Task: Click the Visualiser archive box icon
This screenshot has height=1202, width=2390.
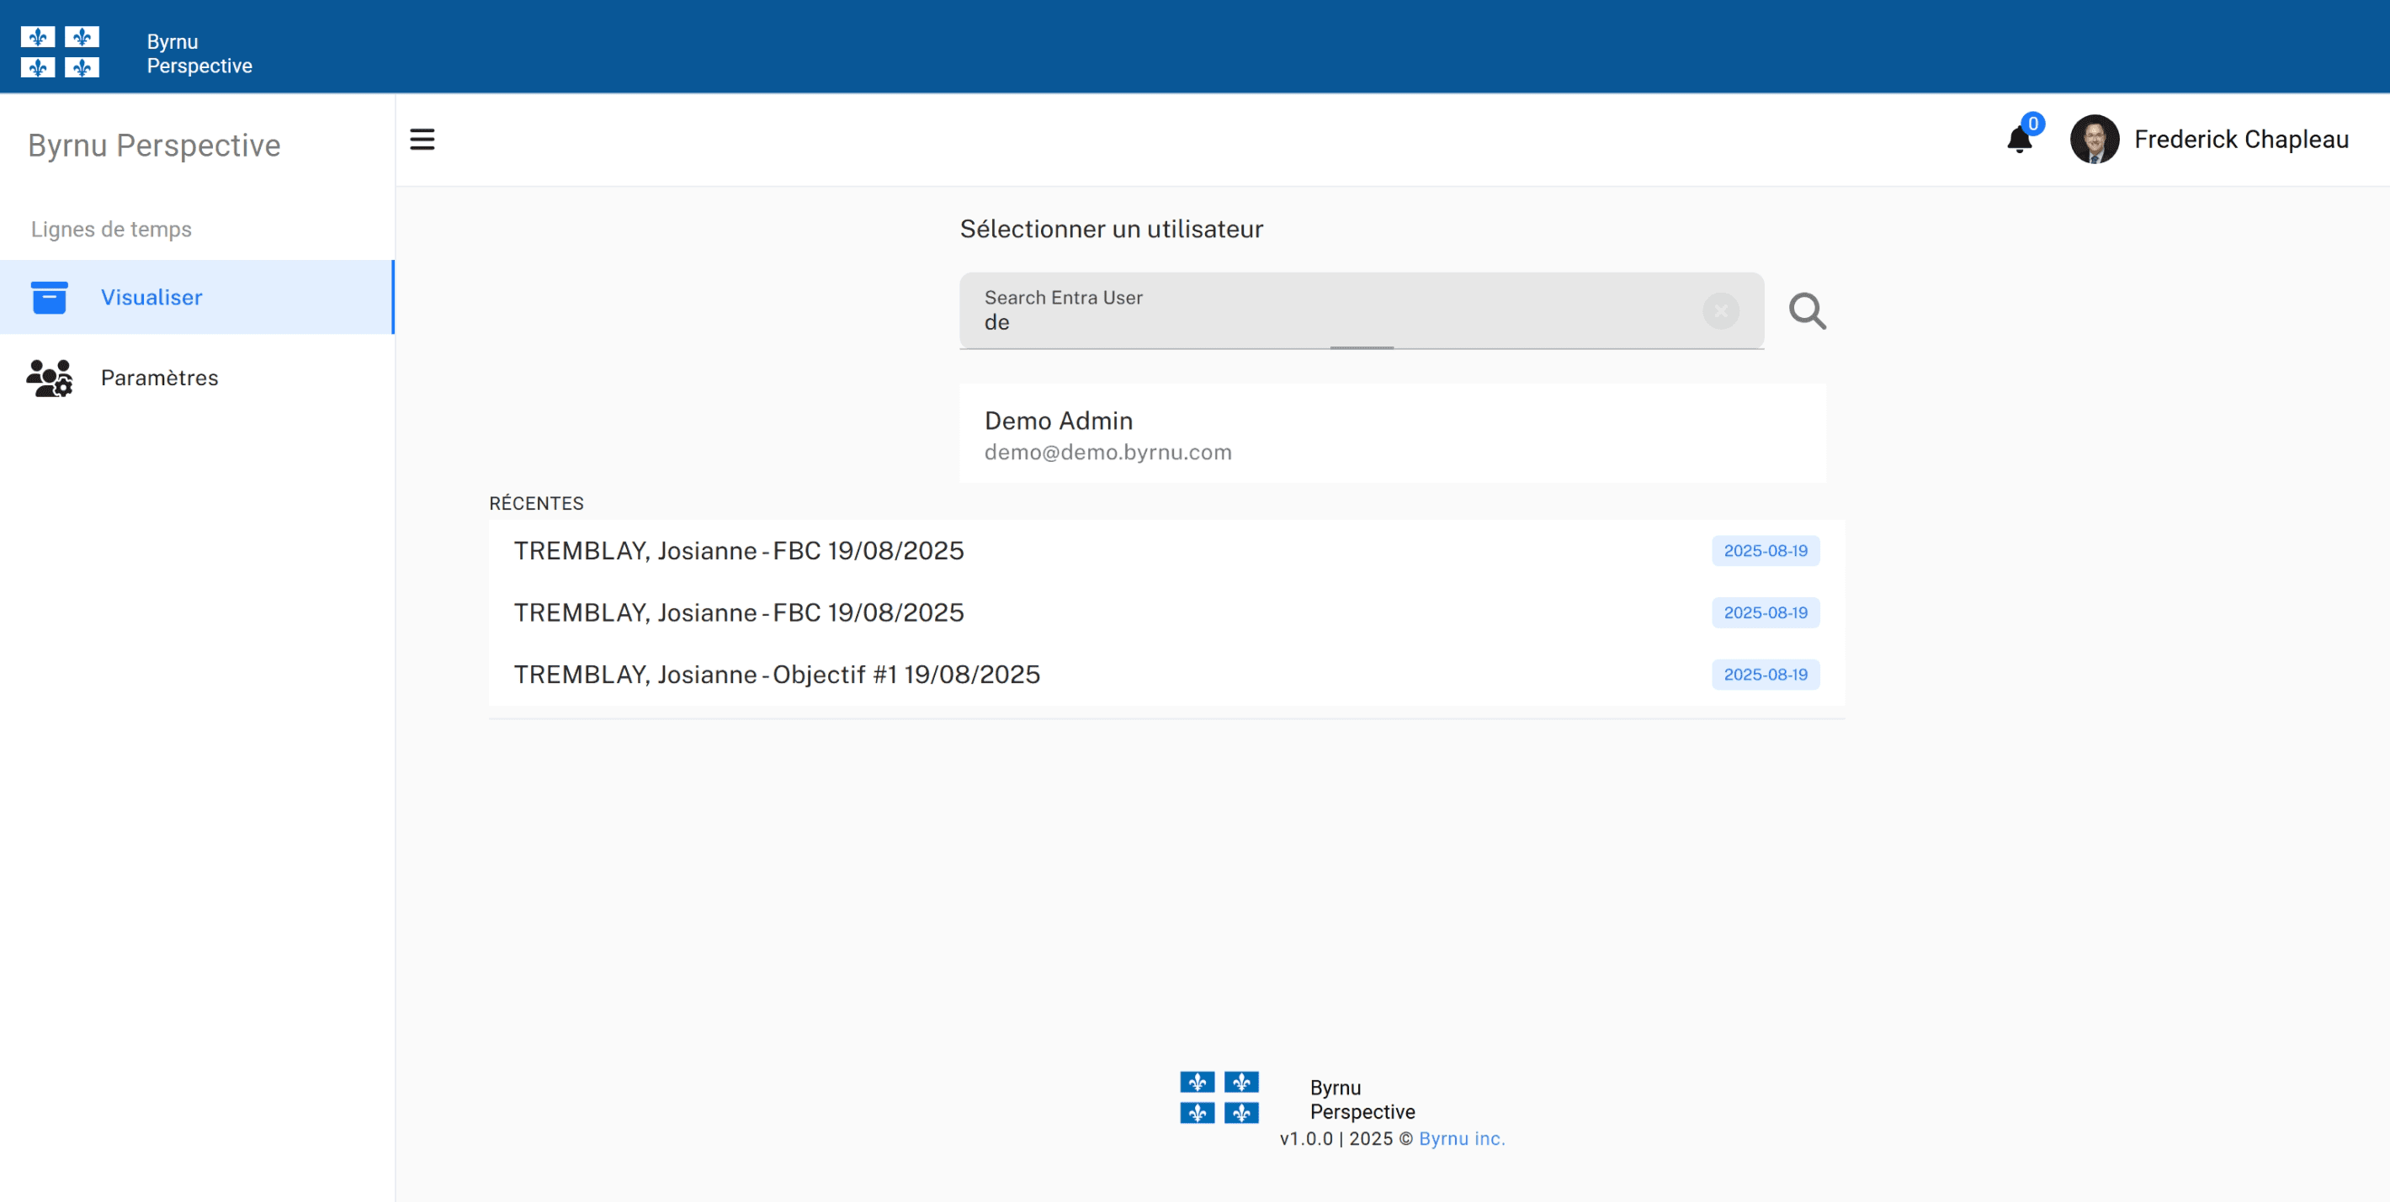Action: point(49,298)
